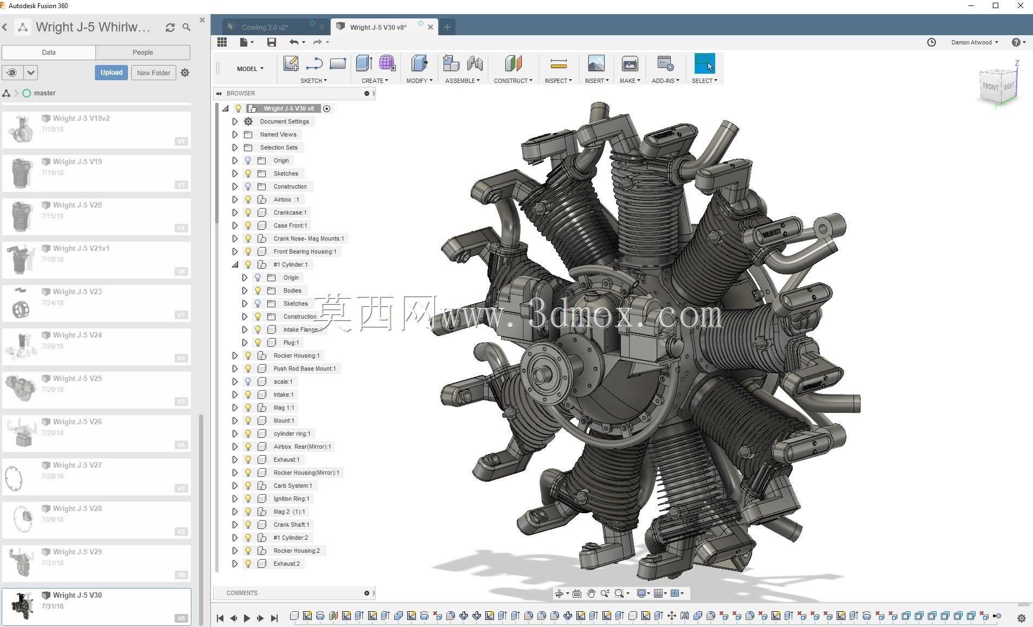Screen dimensions: 1033x627
Task: Switch to the Cowling 2.0 v2* tab
Action: (x=265, y=27)
